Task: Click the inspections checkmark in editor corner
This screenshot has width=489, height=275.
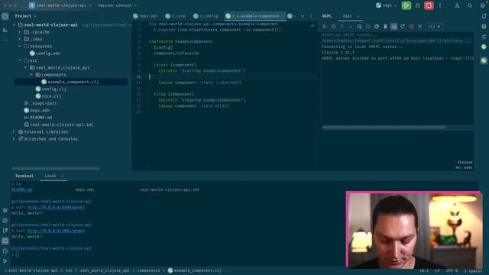Action: (313, 25)
